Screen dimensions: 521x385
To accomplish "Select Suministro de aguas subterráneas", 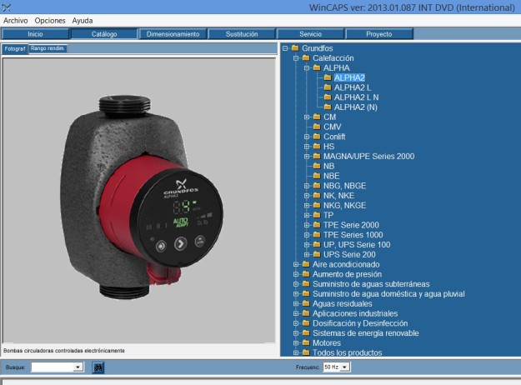I will point(371,284).
